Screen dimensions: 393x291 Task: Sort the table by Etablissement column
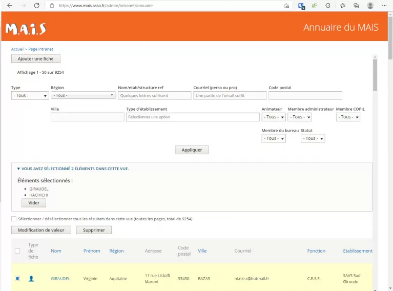[358, 251]
